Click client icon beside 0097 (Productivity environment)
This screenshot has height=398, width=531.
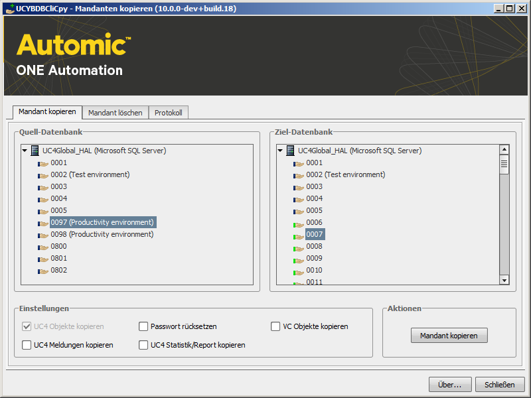(43, 224)
